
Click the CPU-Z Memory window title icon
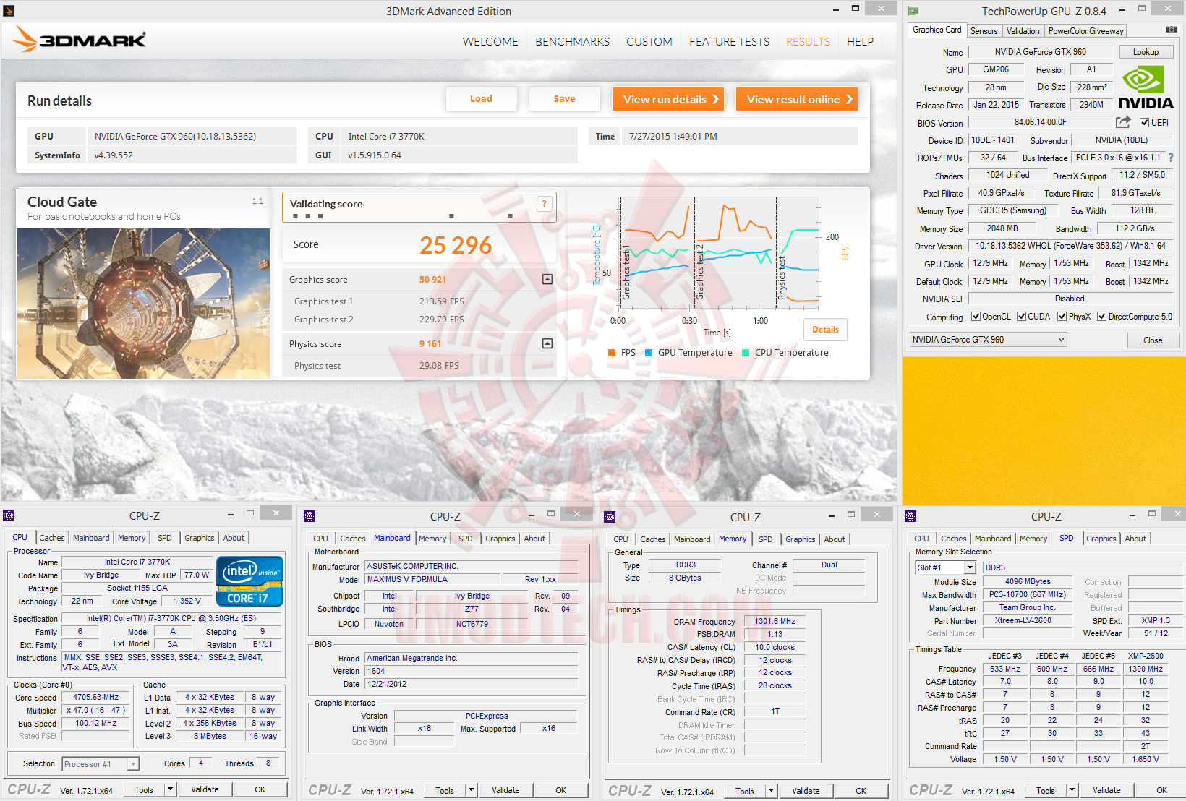(610, 517)
